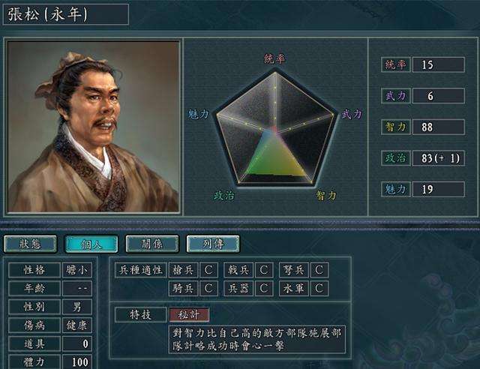Image resolution: width=480 pixels, height=369 pixels.
Task: Switch to the 關係 tab
Action: coord(152,244)
